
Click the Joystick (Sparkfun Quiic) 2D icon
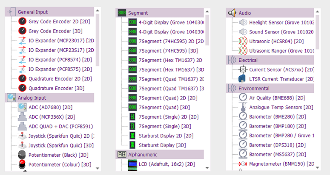22,136
